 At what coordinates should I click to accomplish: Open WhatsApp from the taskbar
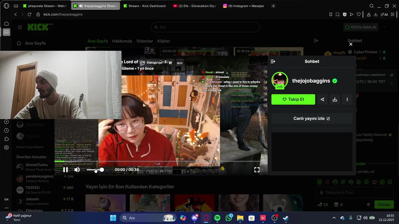click(229, 218)
